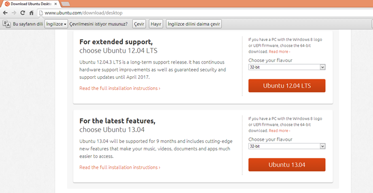
Task: Click the page icon in the address bar
Action: (x=41, y=13)
